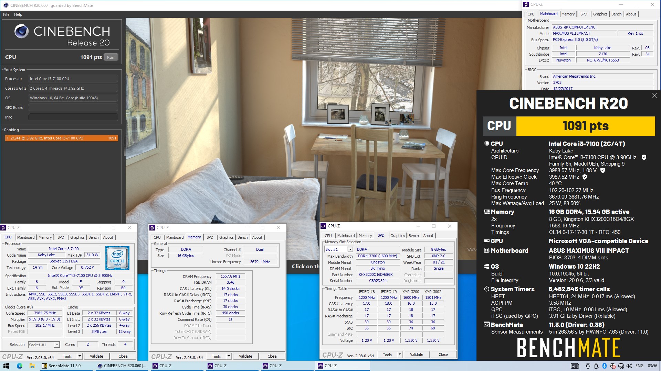Open the volume speaker tray icon
Viewport: 661px width, 371px height.
click(x=629, y=366)
